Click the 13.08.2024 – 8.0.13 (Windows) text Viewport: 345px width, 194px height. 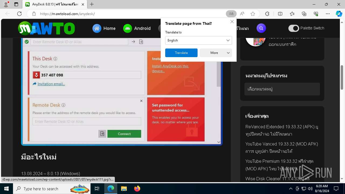pyautogui.click(x=51, y=174)
